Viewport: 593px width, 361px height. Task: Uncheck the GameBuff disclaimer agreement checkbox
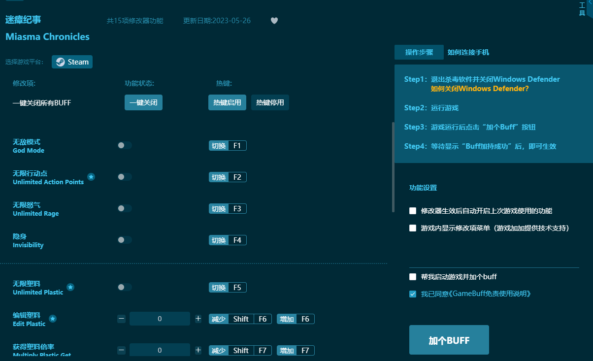[x=413, y=294]
